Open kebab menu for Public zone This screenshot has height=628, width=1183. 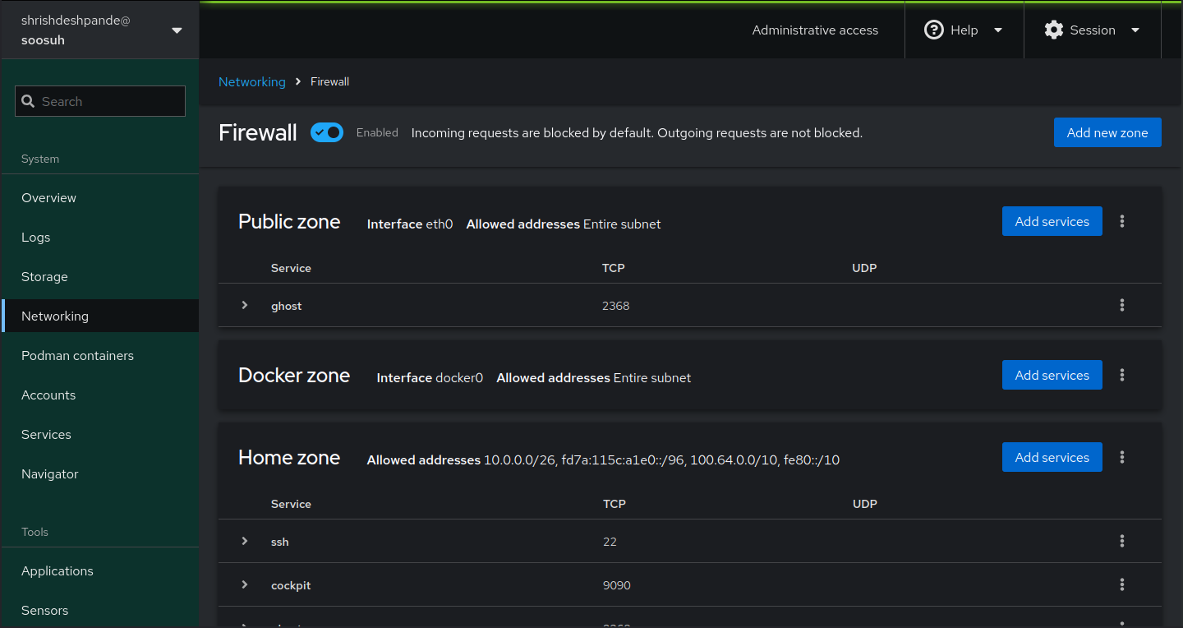pos(1122,221)
